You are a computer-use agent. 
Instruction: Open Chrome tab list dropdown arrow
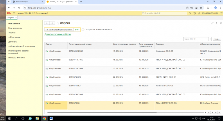click(9, 2)
